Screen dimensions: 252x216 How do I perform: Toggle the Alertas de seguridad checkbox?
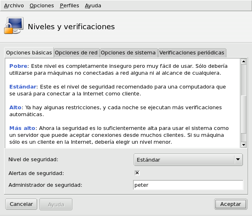137,173
